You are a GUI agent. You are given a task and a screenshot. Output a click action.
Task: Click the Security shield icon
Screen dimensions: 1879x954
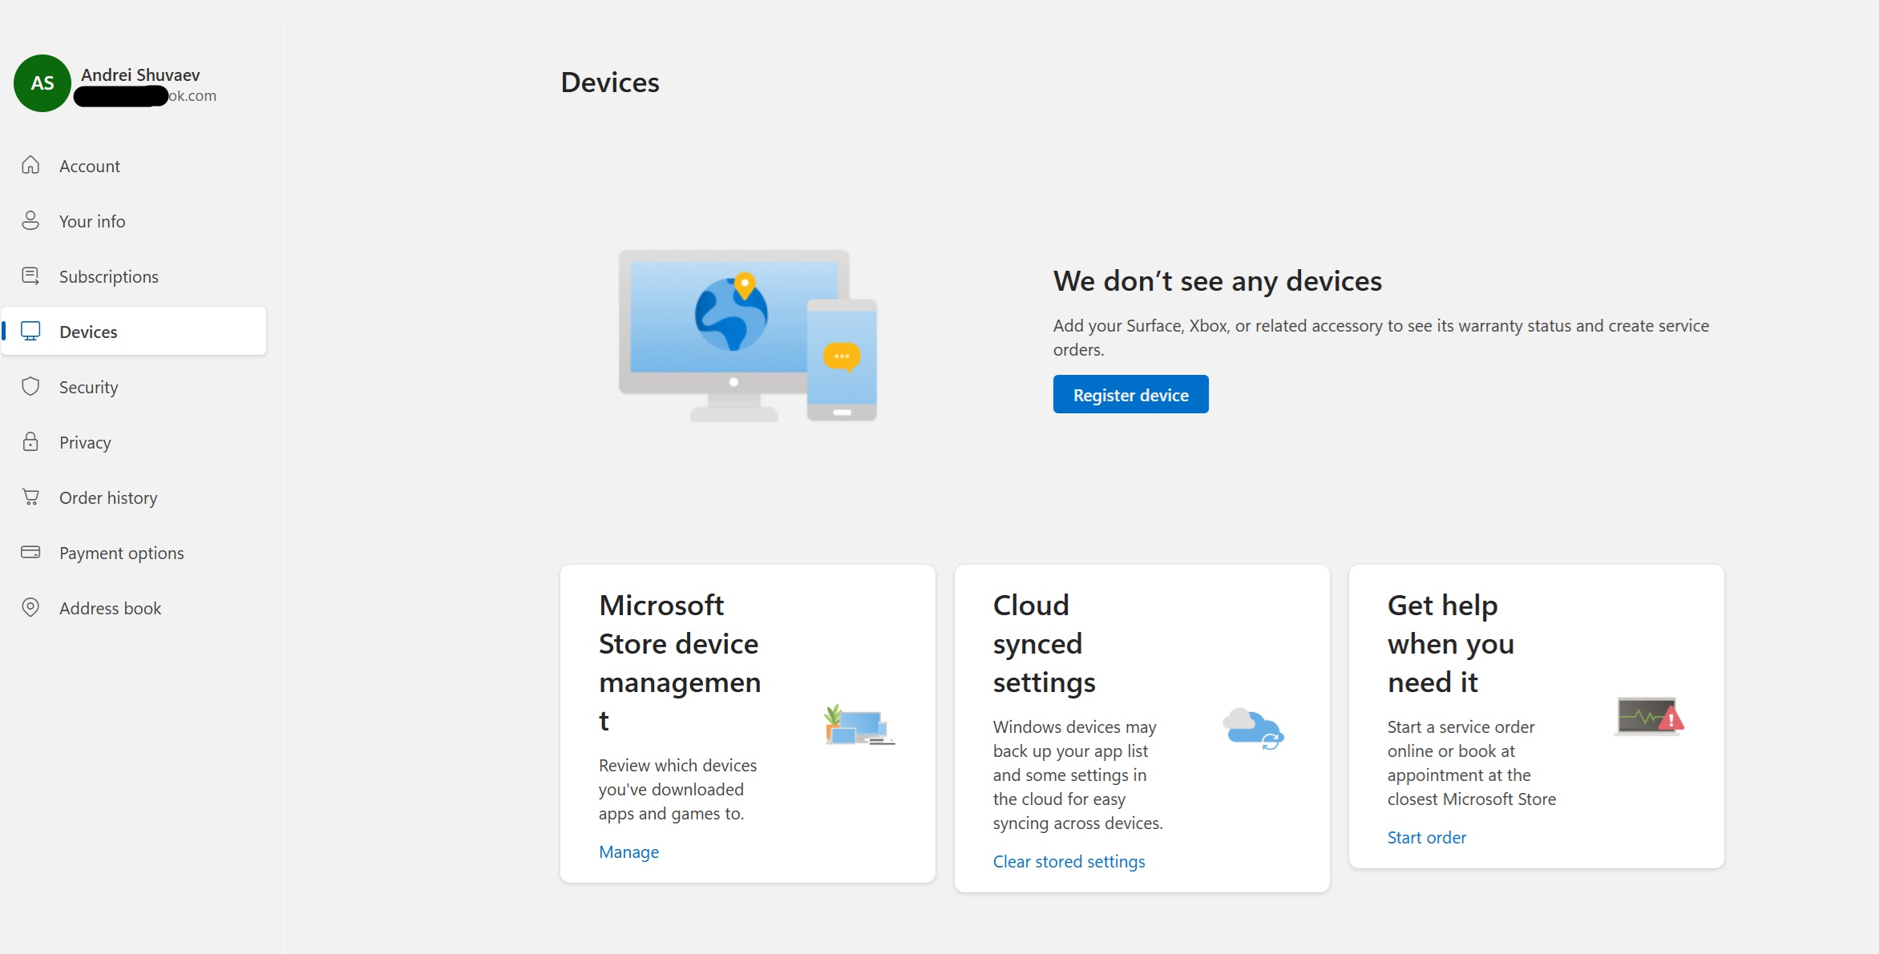point(30,386)
